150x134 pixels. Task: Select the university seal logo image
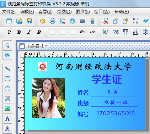pos(43,67)
